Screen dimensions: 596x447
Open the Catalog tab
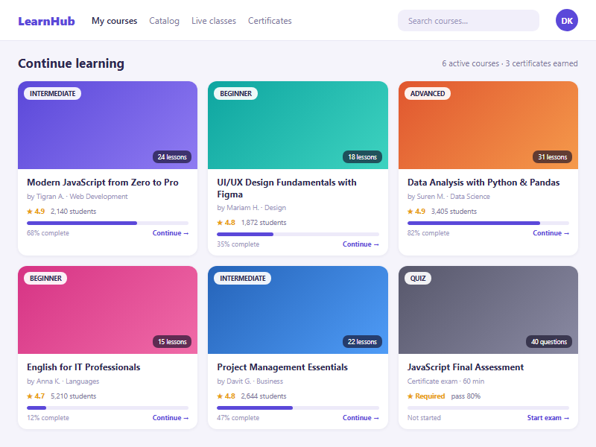pos(164,21)
